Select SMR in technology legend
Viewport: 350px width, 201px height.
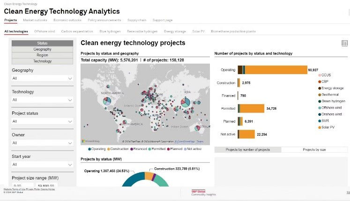click(323, 120)
